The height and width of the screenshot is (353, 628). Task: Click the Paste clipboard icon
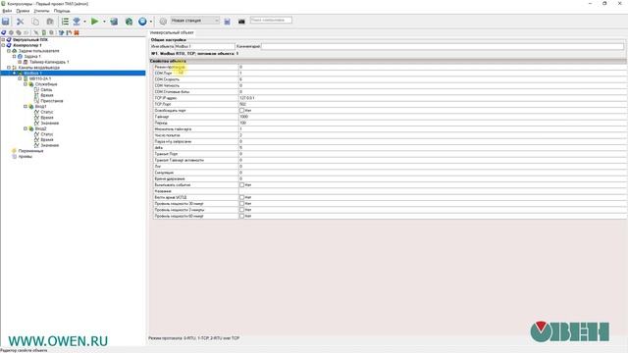tap(50, 22)
